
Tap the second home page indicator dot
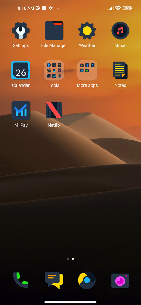point(73,259)
